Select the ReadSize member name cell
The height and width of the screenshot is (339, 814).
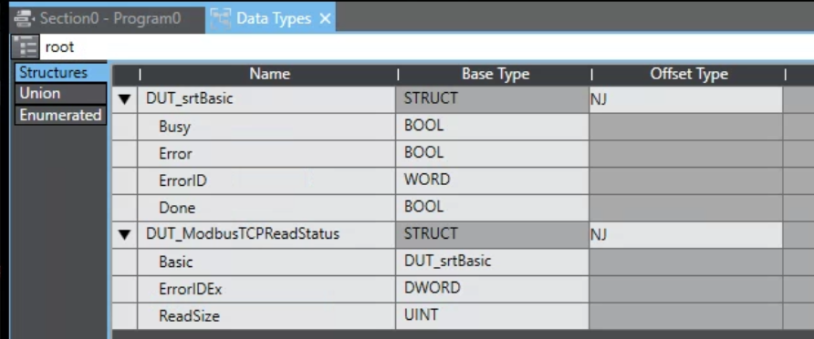pos(266,316)
